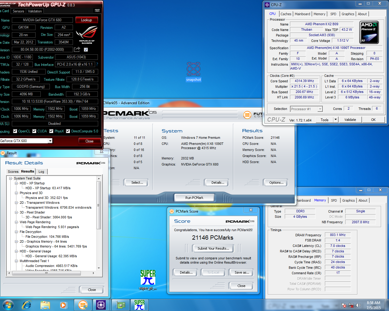Open the Caches tab in top CPU-Z
The height and width of the screenshot is (311, 389).
click(x=286, y=14)
